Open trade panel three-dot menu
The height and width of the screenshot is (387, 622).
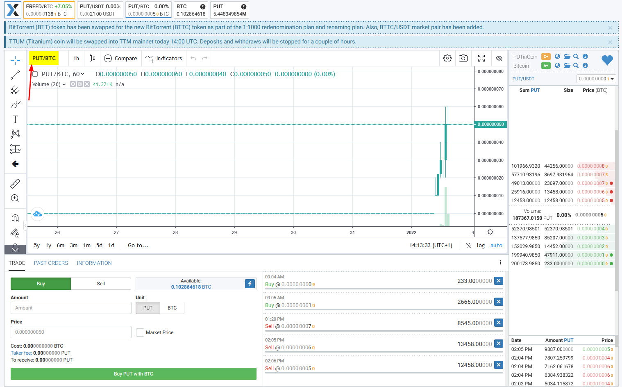500,262
